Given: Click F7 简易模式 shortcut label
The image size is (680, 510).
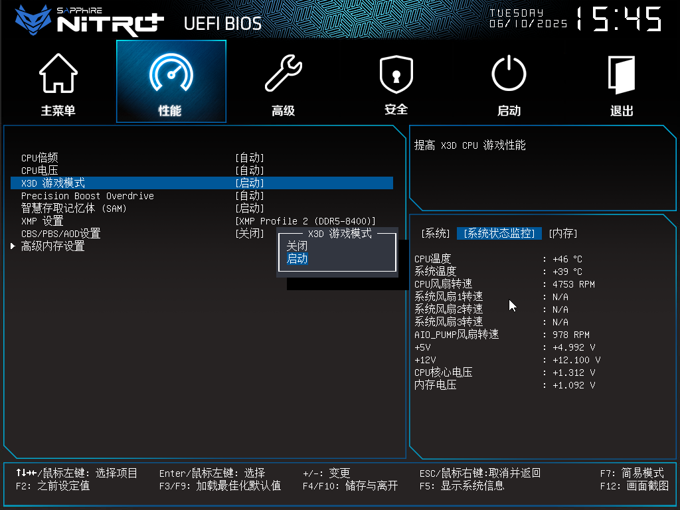Looking at the screenshot, I should (x=632, y=473).
